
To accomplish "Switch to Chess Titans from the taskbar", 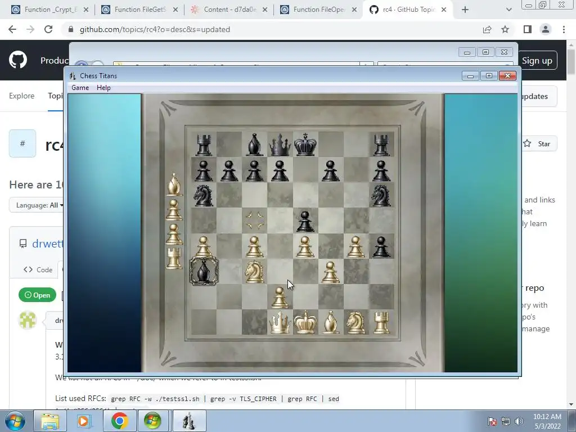I will coord(189,421).
